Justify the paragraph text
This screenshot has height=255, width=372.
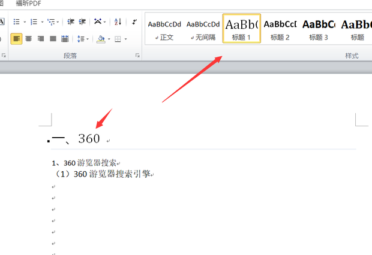[53, 39]
